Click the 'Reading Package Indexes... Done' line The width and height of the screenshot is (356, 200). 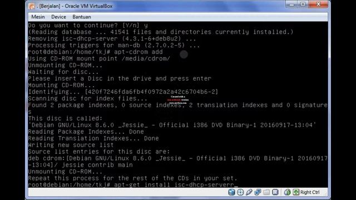86,132
